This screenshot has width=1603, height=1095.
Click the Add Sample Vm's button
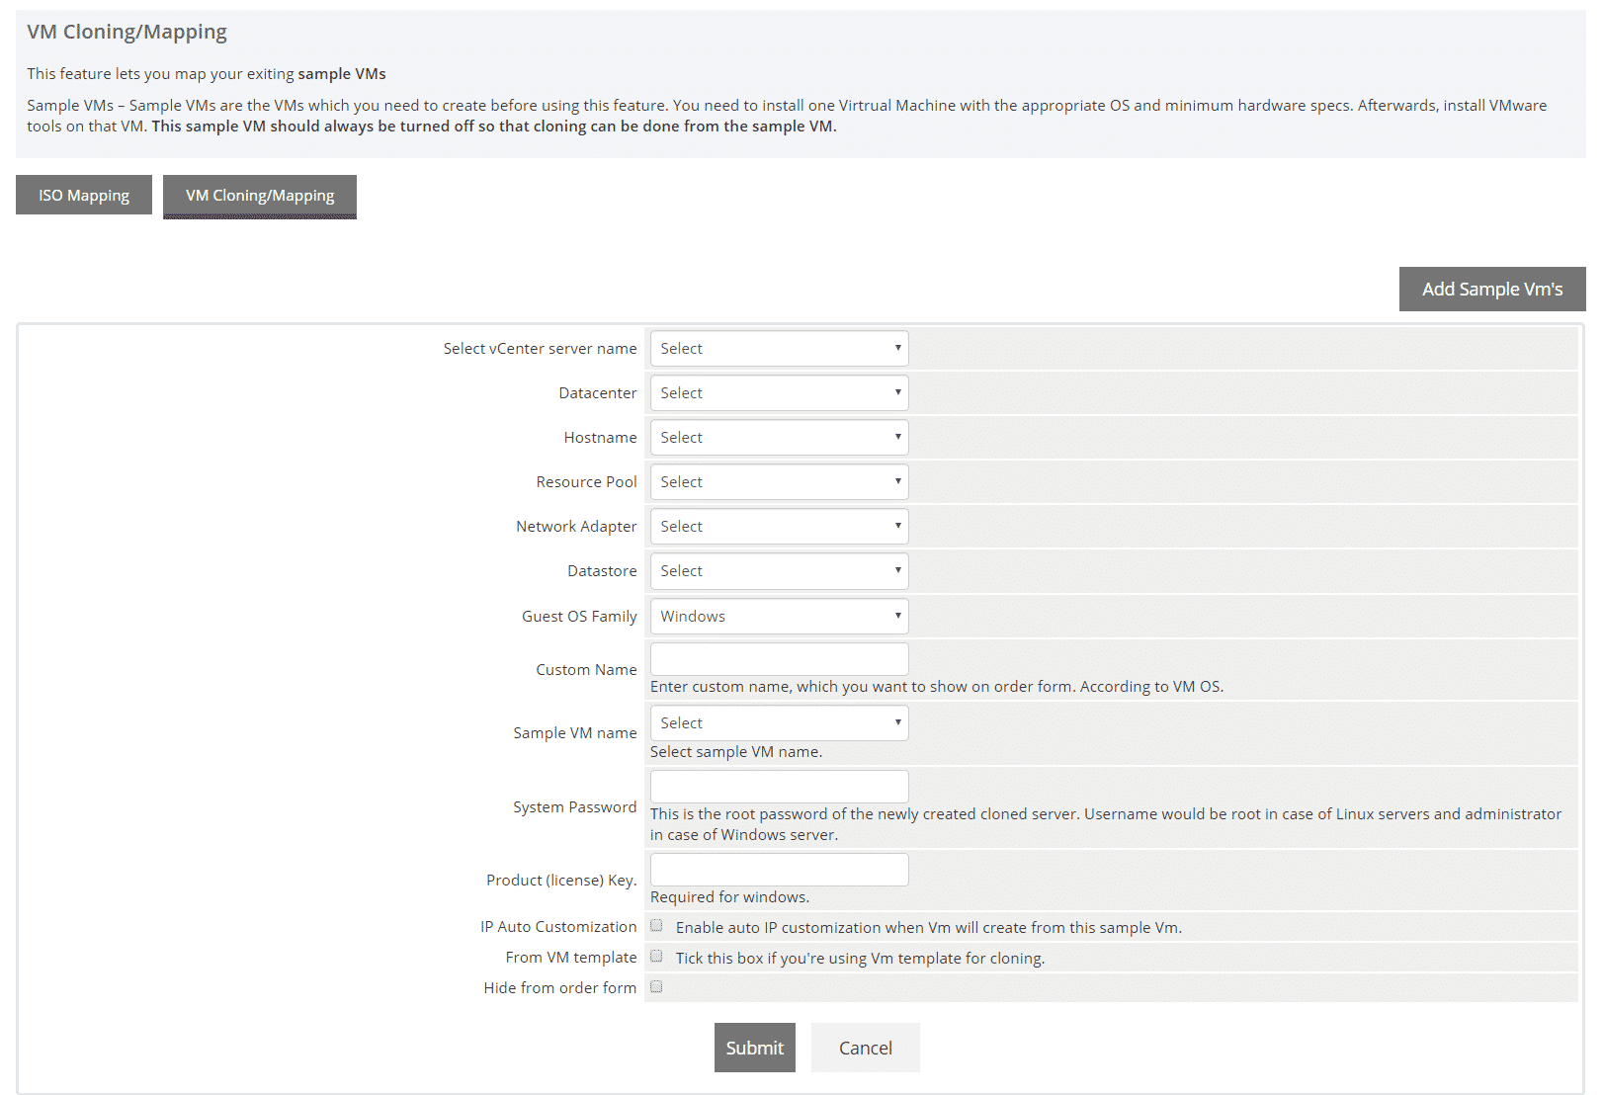point(1491,290)
